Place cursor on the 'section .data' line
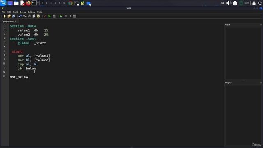The height and width of the screenshot is (148, 263). tap(23, 26)
